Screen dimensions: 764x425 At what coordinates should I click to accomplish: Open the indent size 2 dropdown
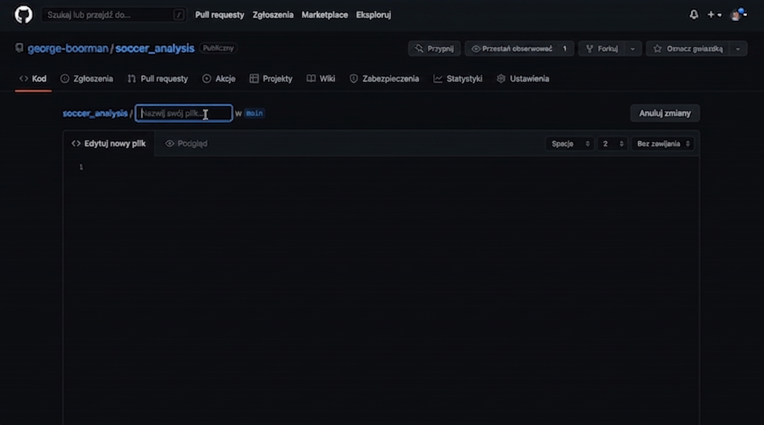click(612, 144)
